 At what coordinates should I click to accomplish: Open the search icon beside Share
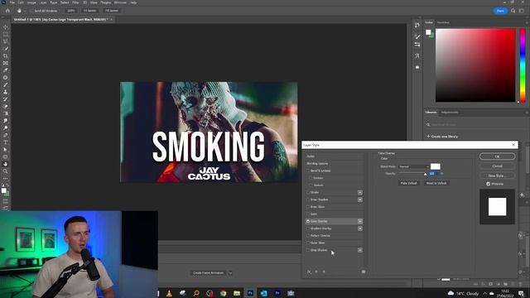coord(513,11)
